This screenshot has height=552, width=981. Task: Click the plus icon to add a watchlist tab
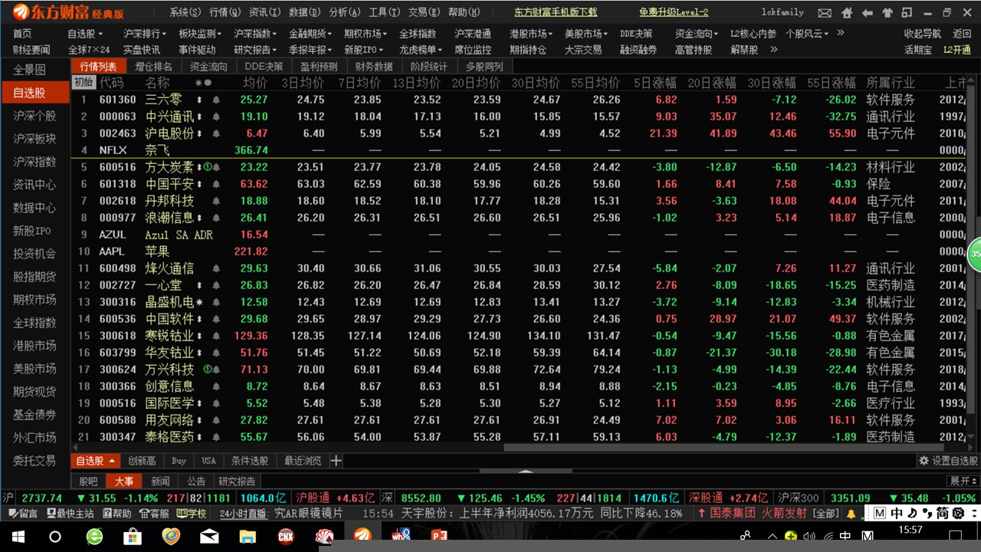[x=336, y=461]
